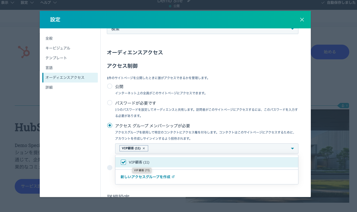
Task: Select the パスワードが必要です radio option
Action: pos(110,103)
